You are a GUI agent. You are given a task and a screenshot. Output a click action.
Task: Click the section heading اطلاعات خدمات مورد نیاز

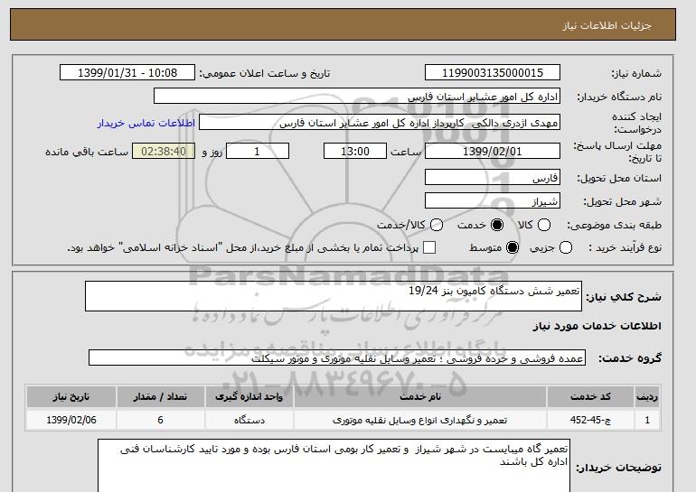coord(597,326)
